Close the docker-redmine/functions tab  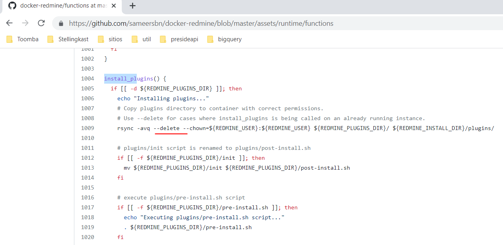(113, 6)
